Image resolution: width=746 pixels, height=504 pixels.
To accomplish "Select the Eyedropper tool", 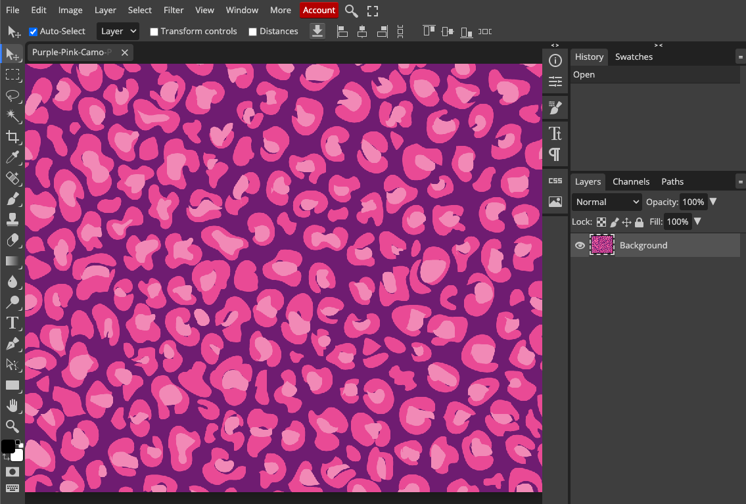I will [12, 158].
